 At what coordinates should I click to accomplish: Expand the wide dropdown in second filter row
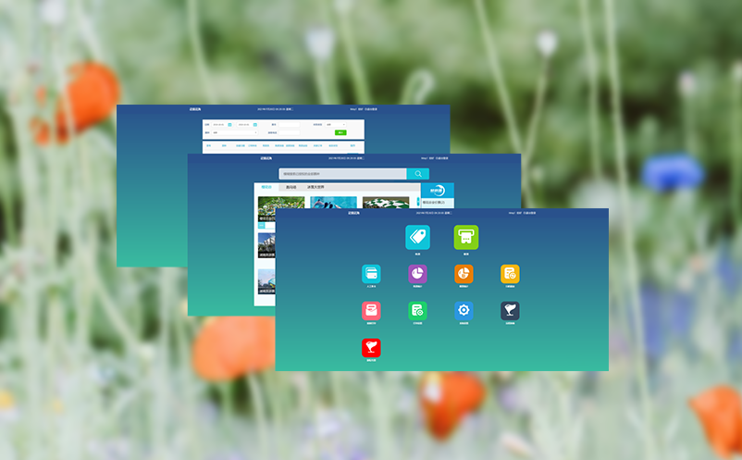tap(236, 132)
